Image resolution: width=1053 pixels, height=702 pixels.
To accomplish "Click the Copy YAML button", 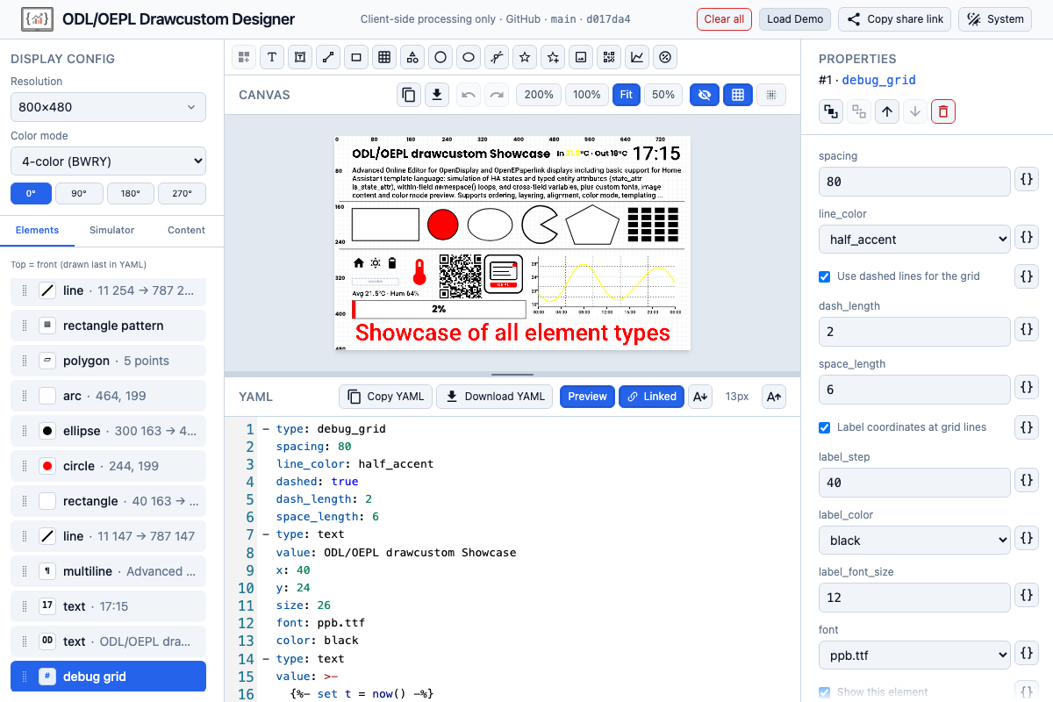I will (x=385, y=397).
